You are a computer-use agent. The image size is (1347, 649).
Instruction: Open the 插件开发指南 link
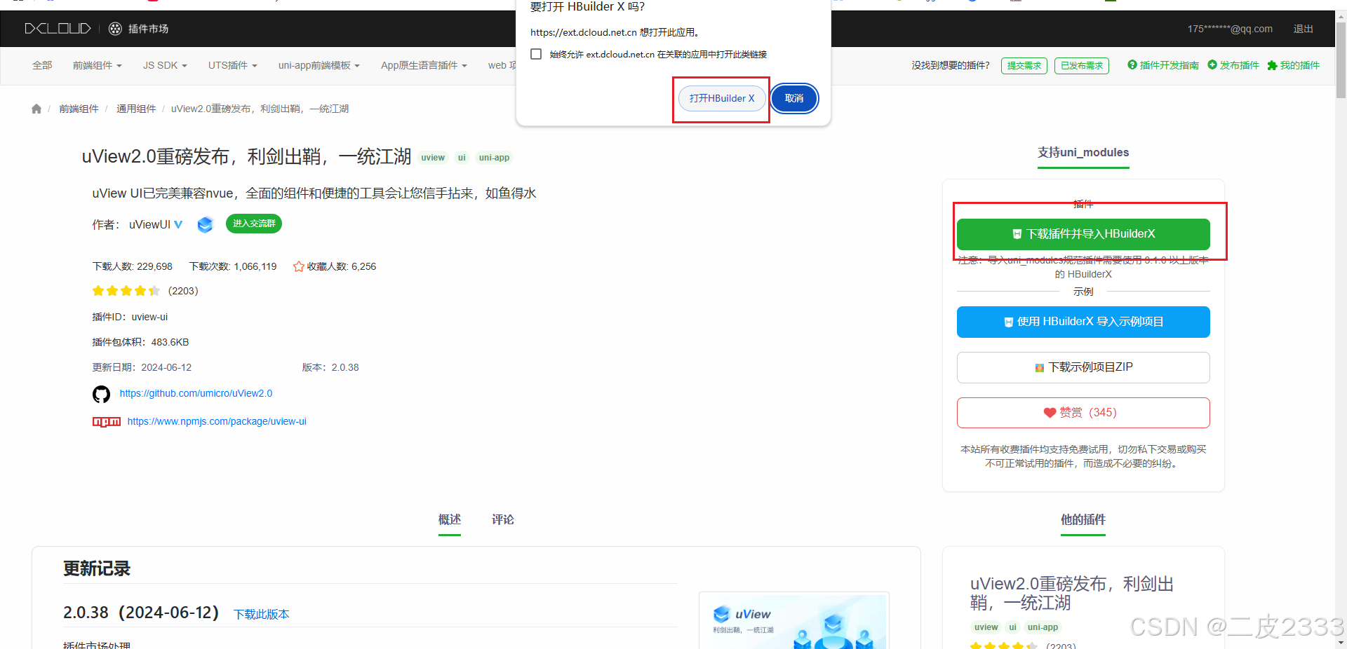(x=1163, y=65)
